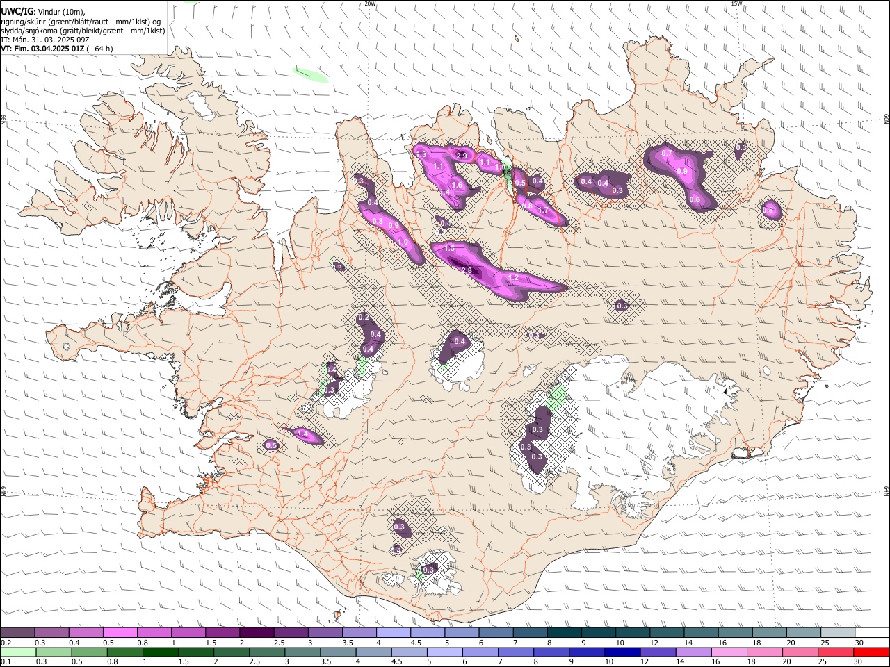Select the deep blue 10–12 bottom legend swatch
Image resolution: width=890 pixels, height=667 pixels.
[621, 652]
